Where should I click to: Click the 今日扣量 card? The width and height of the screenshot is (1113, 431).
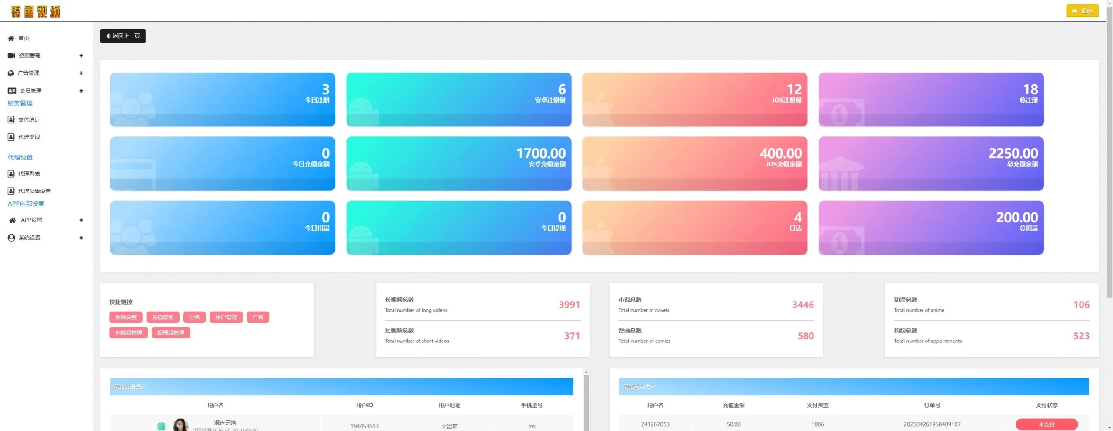pos(223,228)
